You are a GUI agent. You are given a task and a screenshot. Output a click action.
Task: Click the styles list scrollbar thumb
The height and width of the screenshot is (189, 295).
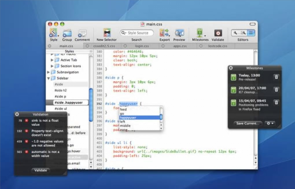[x=91, y=105]
